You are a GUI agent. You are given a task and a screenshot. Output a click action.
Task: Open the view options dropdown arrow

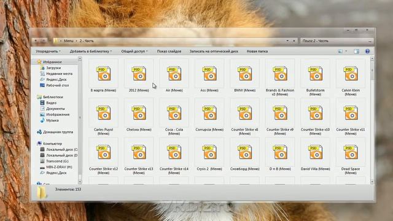point(346,52)
